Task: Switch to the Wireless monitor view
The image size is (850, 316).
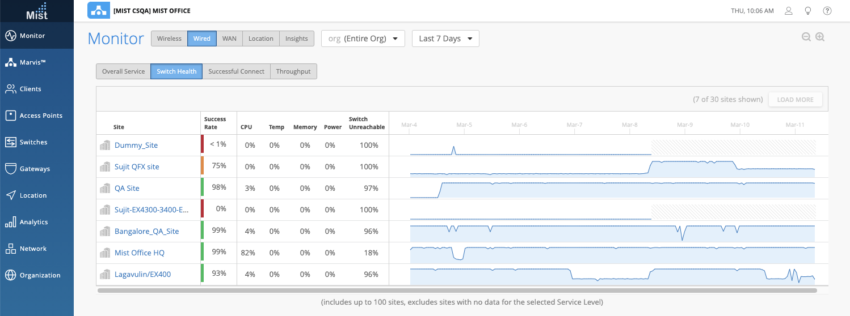Action: (x=169, y=39)
